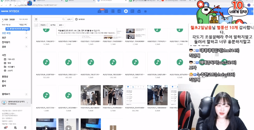Click the 네이버 MYBOX 탐색기 for Window banner
The width and height of the screenshot is (254, 130).
click(15, 103)
